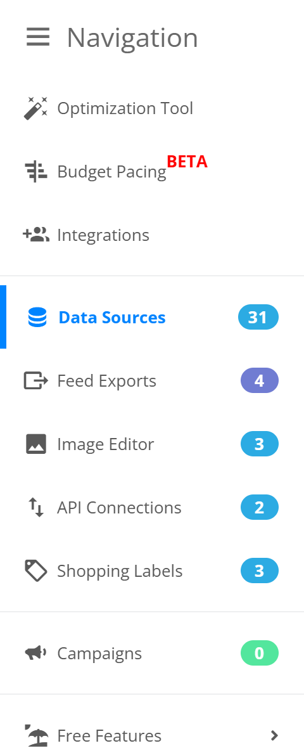Click the API Connections arrows icon
The height and width of the screenshot is (748, 304).
tap(36, 507)
